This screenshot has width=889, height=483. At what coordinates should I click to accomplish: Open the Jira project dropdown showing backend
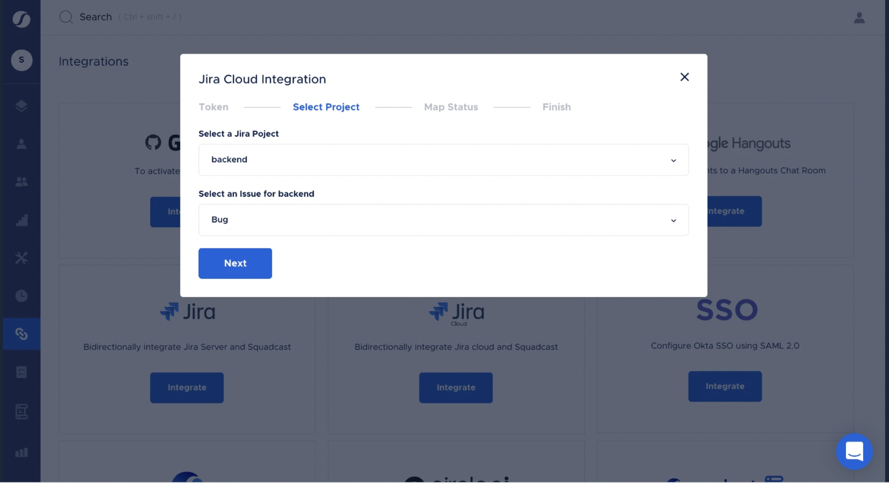pos(444,160)
